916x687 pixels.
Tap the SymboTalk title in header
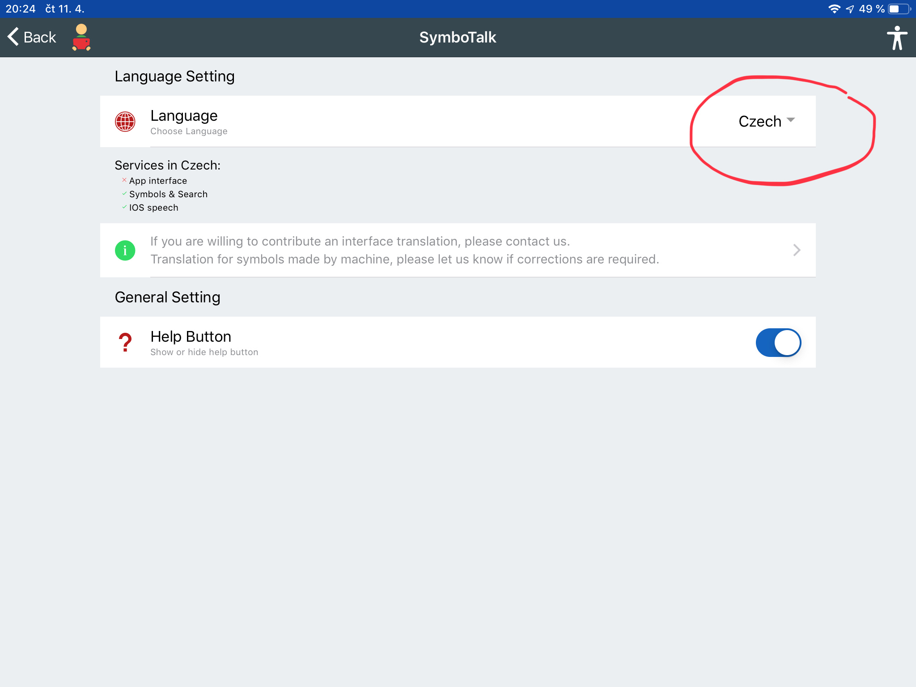458,37
